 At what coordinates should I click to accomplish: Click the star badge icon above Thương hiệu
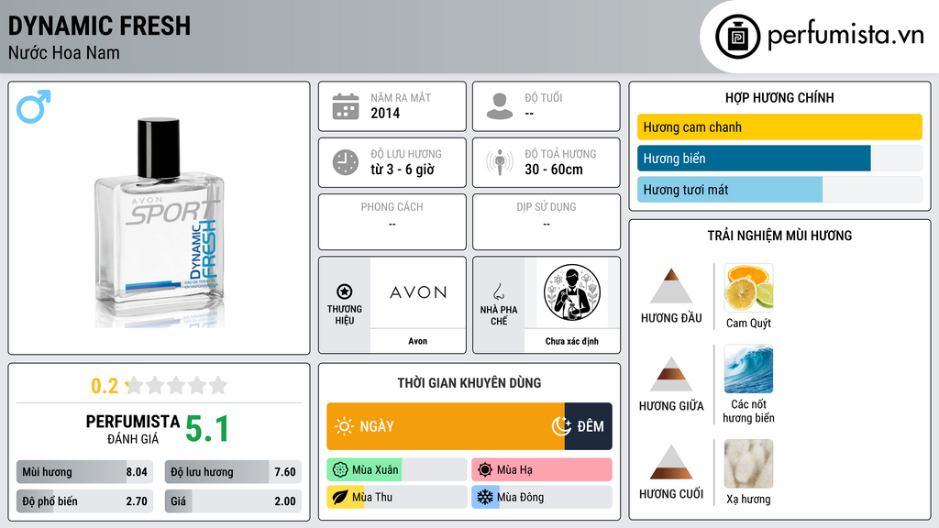345,291
